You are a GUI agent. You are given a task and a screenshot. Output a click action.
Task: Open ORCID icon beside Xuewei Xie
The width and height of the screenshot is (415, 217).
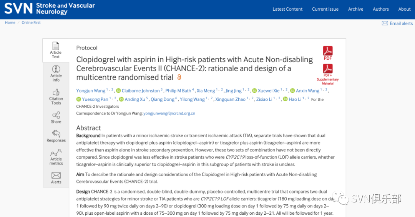pyautogui.click(x=254, y=90)
